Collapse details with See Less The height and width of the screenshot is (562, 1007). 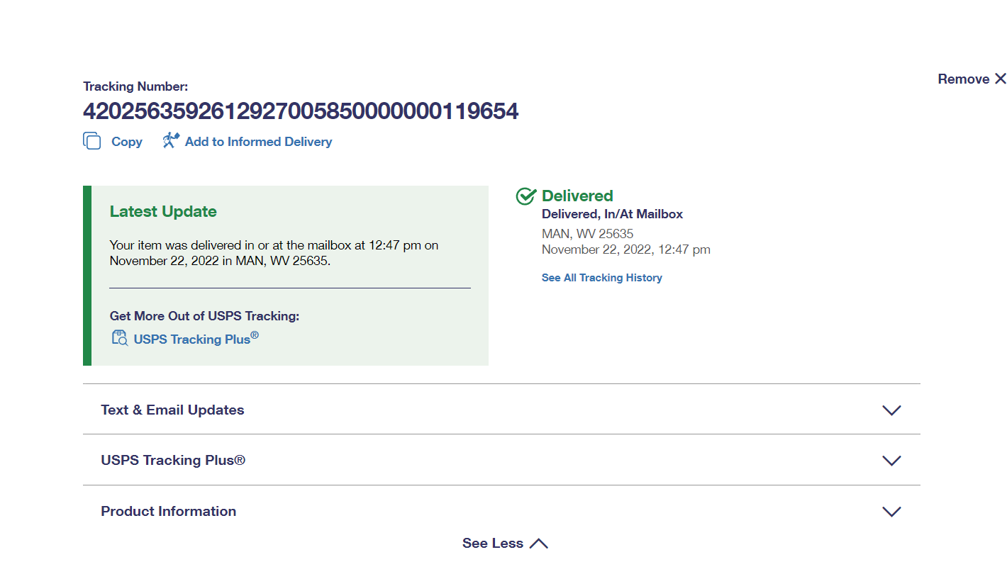coord(493,544)
